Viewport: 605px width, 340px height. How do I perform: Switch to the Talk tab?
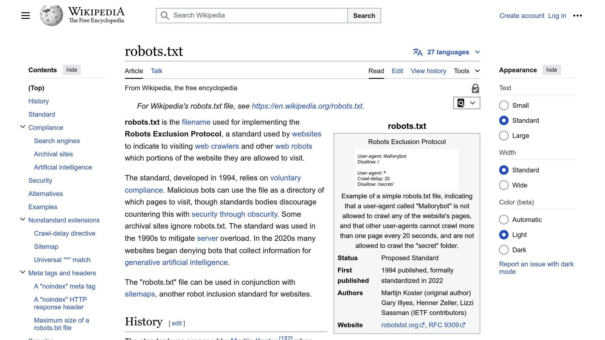pos(156,71)
